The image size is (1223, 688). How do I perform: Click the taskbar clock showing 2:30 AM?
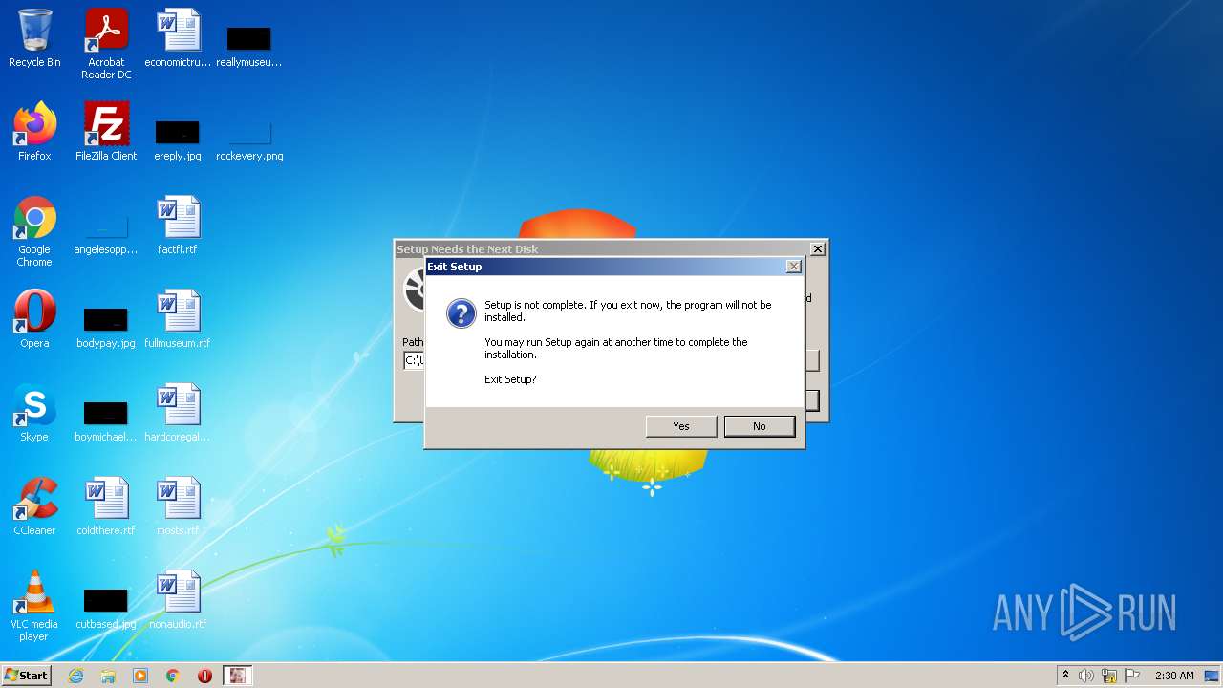[x=1174, y=676]
